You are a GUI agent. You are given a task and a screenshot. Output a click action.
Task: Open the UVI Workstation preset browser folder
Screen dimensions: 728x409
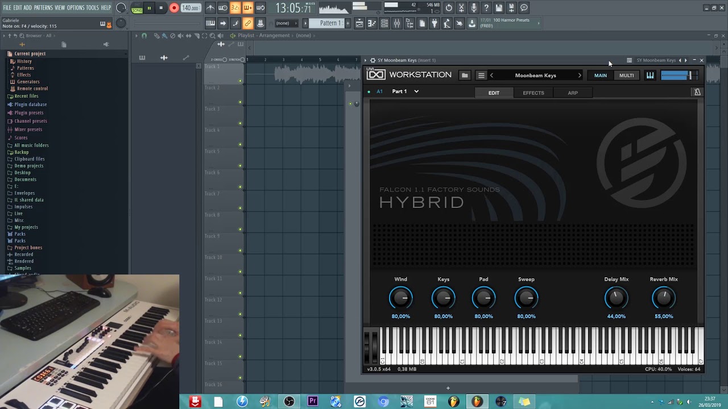tap(465, 75)
